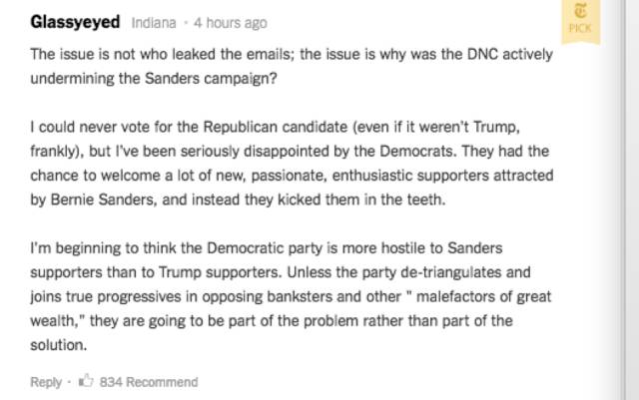This screenshot has width=639, height=400.
Task: Click the T logo on the Pick badge
Action: (x=580, y=13)
